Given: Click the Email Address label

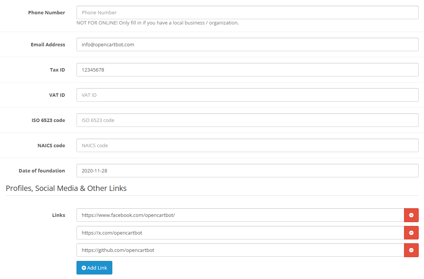Looking at the screenshot, I should click(x=48, y=44).
